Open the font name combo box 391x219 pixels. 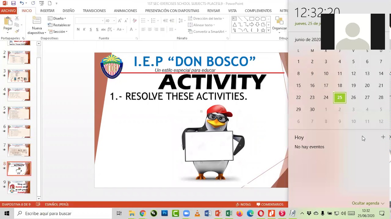(x=90, y=21)
